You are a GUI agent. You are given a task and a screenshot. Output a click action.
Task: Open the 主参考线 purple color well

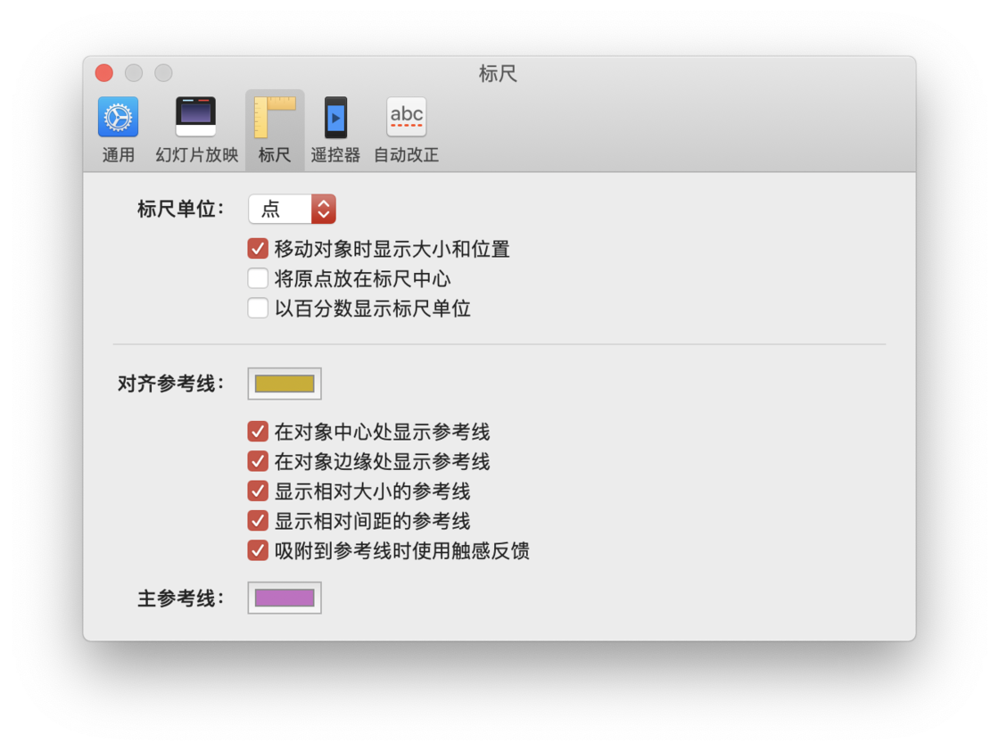tap(285, 598)
